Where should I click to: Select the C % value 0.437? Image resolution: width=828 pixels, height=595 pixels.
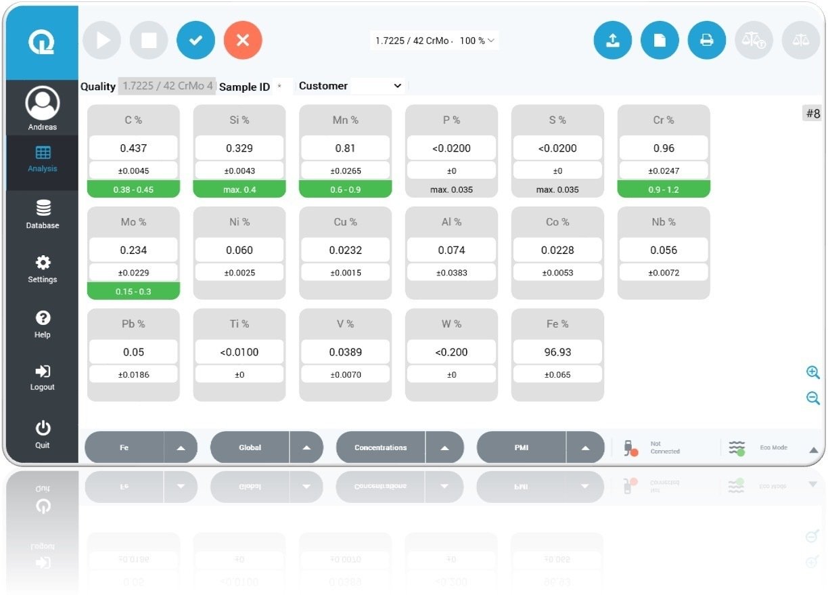pyautogui.click(x=133, y=148)
